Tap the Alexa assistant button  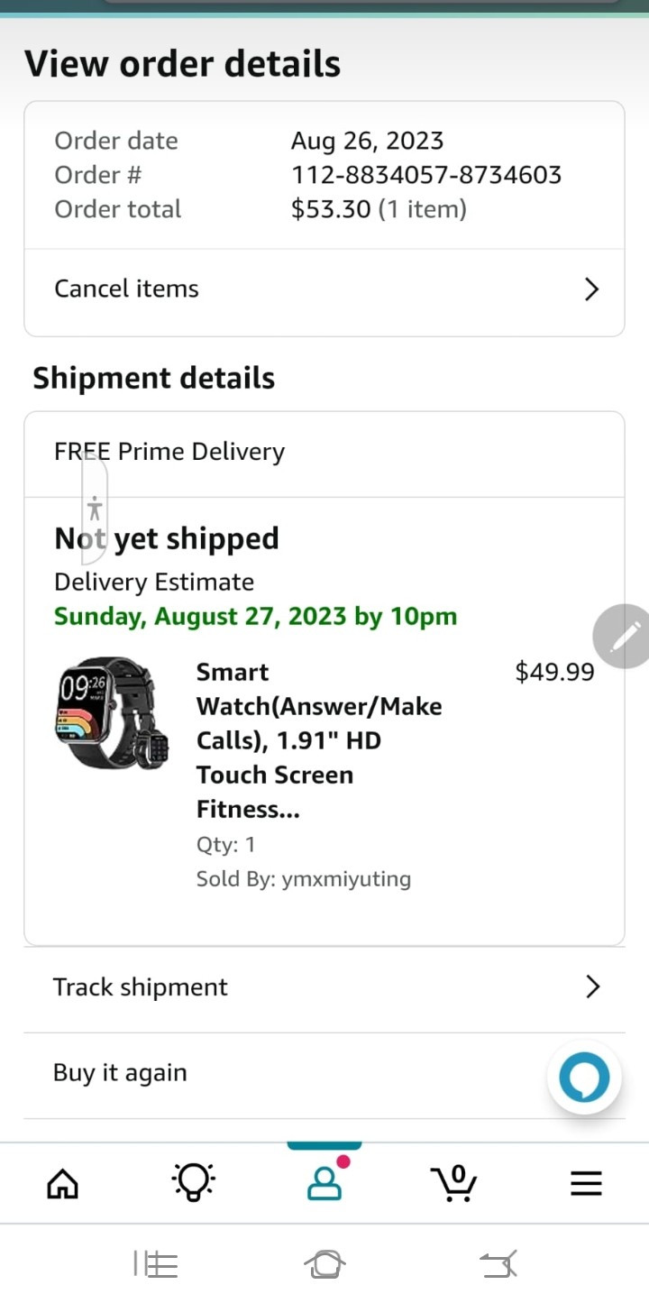point(584,1078)
